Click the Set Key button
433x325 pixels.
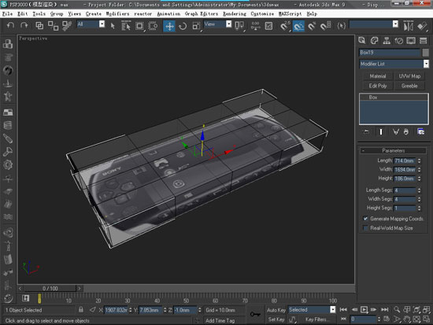point(276,319)
